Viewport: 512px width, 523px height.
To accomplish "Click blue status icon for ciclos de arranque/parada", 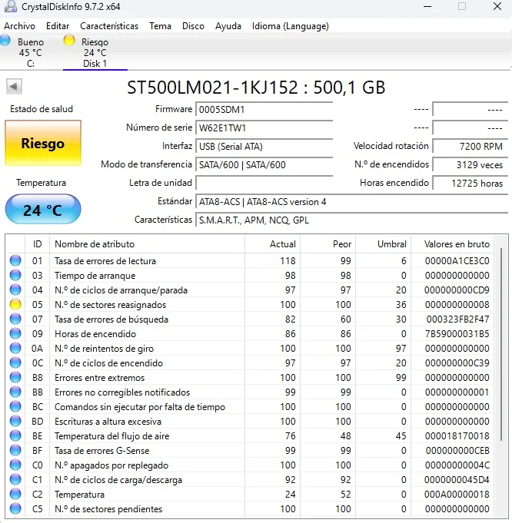I will [15, 290].
